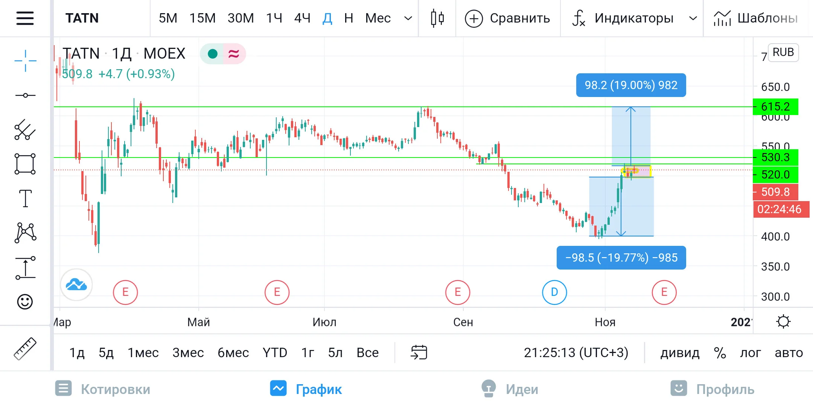Open the candlestick chart style selector
Image resolution: width=813 pixels, height=406 pixels.
click(x=437, y=18)
